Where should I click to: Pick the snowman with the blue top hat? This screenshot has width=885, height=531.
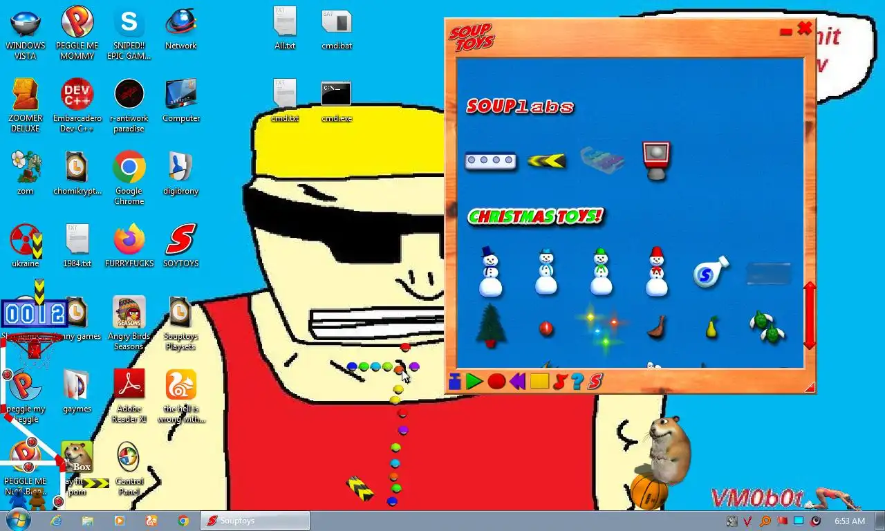click(x=491, y=272)
